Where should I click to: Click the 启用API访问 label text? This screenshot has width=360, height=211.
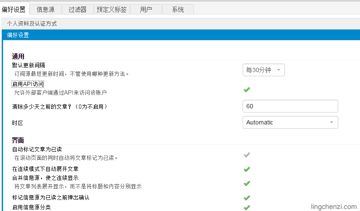coord(28,84)
